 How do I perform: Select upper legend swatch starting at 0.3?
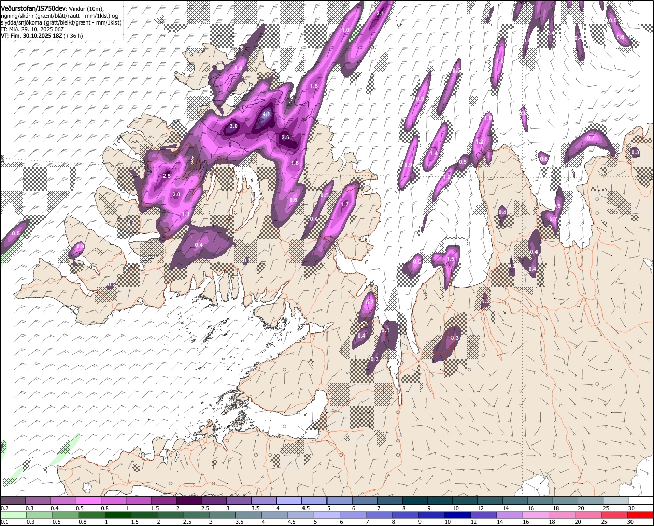pos(38,501)
